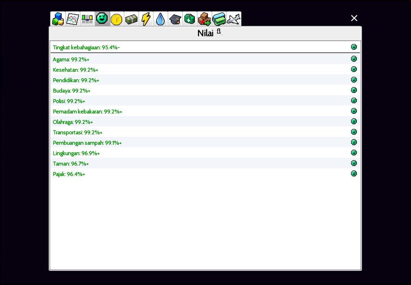The height and width of the screenshot is (285, 411).
Task: Click the smiley icon for Polisi
Action: [354, 100]
